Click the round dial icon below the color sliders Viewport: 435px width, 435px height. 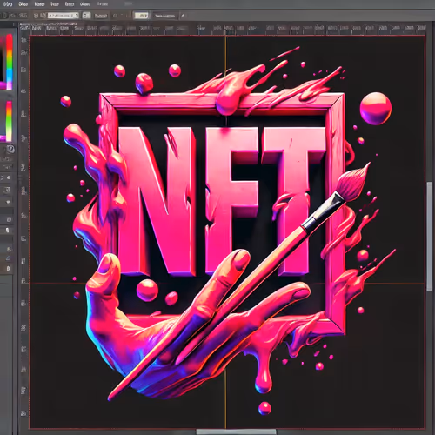pos(10,149)
